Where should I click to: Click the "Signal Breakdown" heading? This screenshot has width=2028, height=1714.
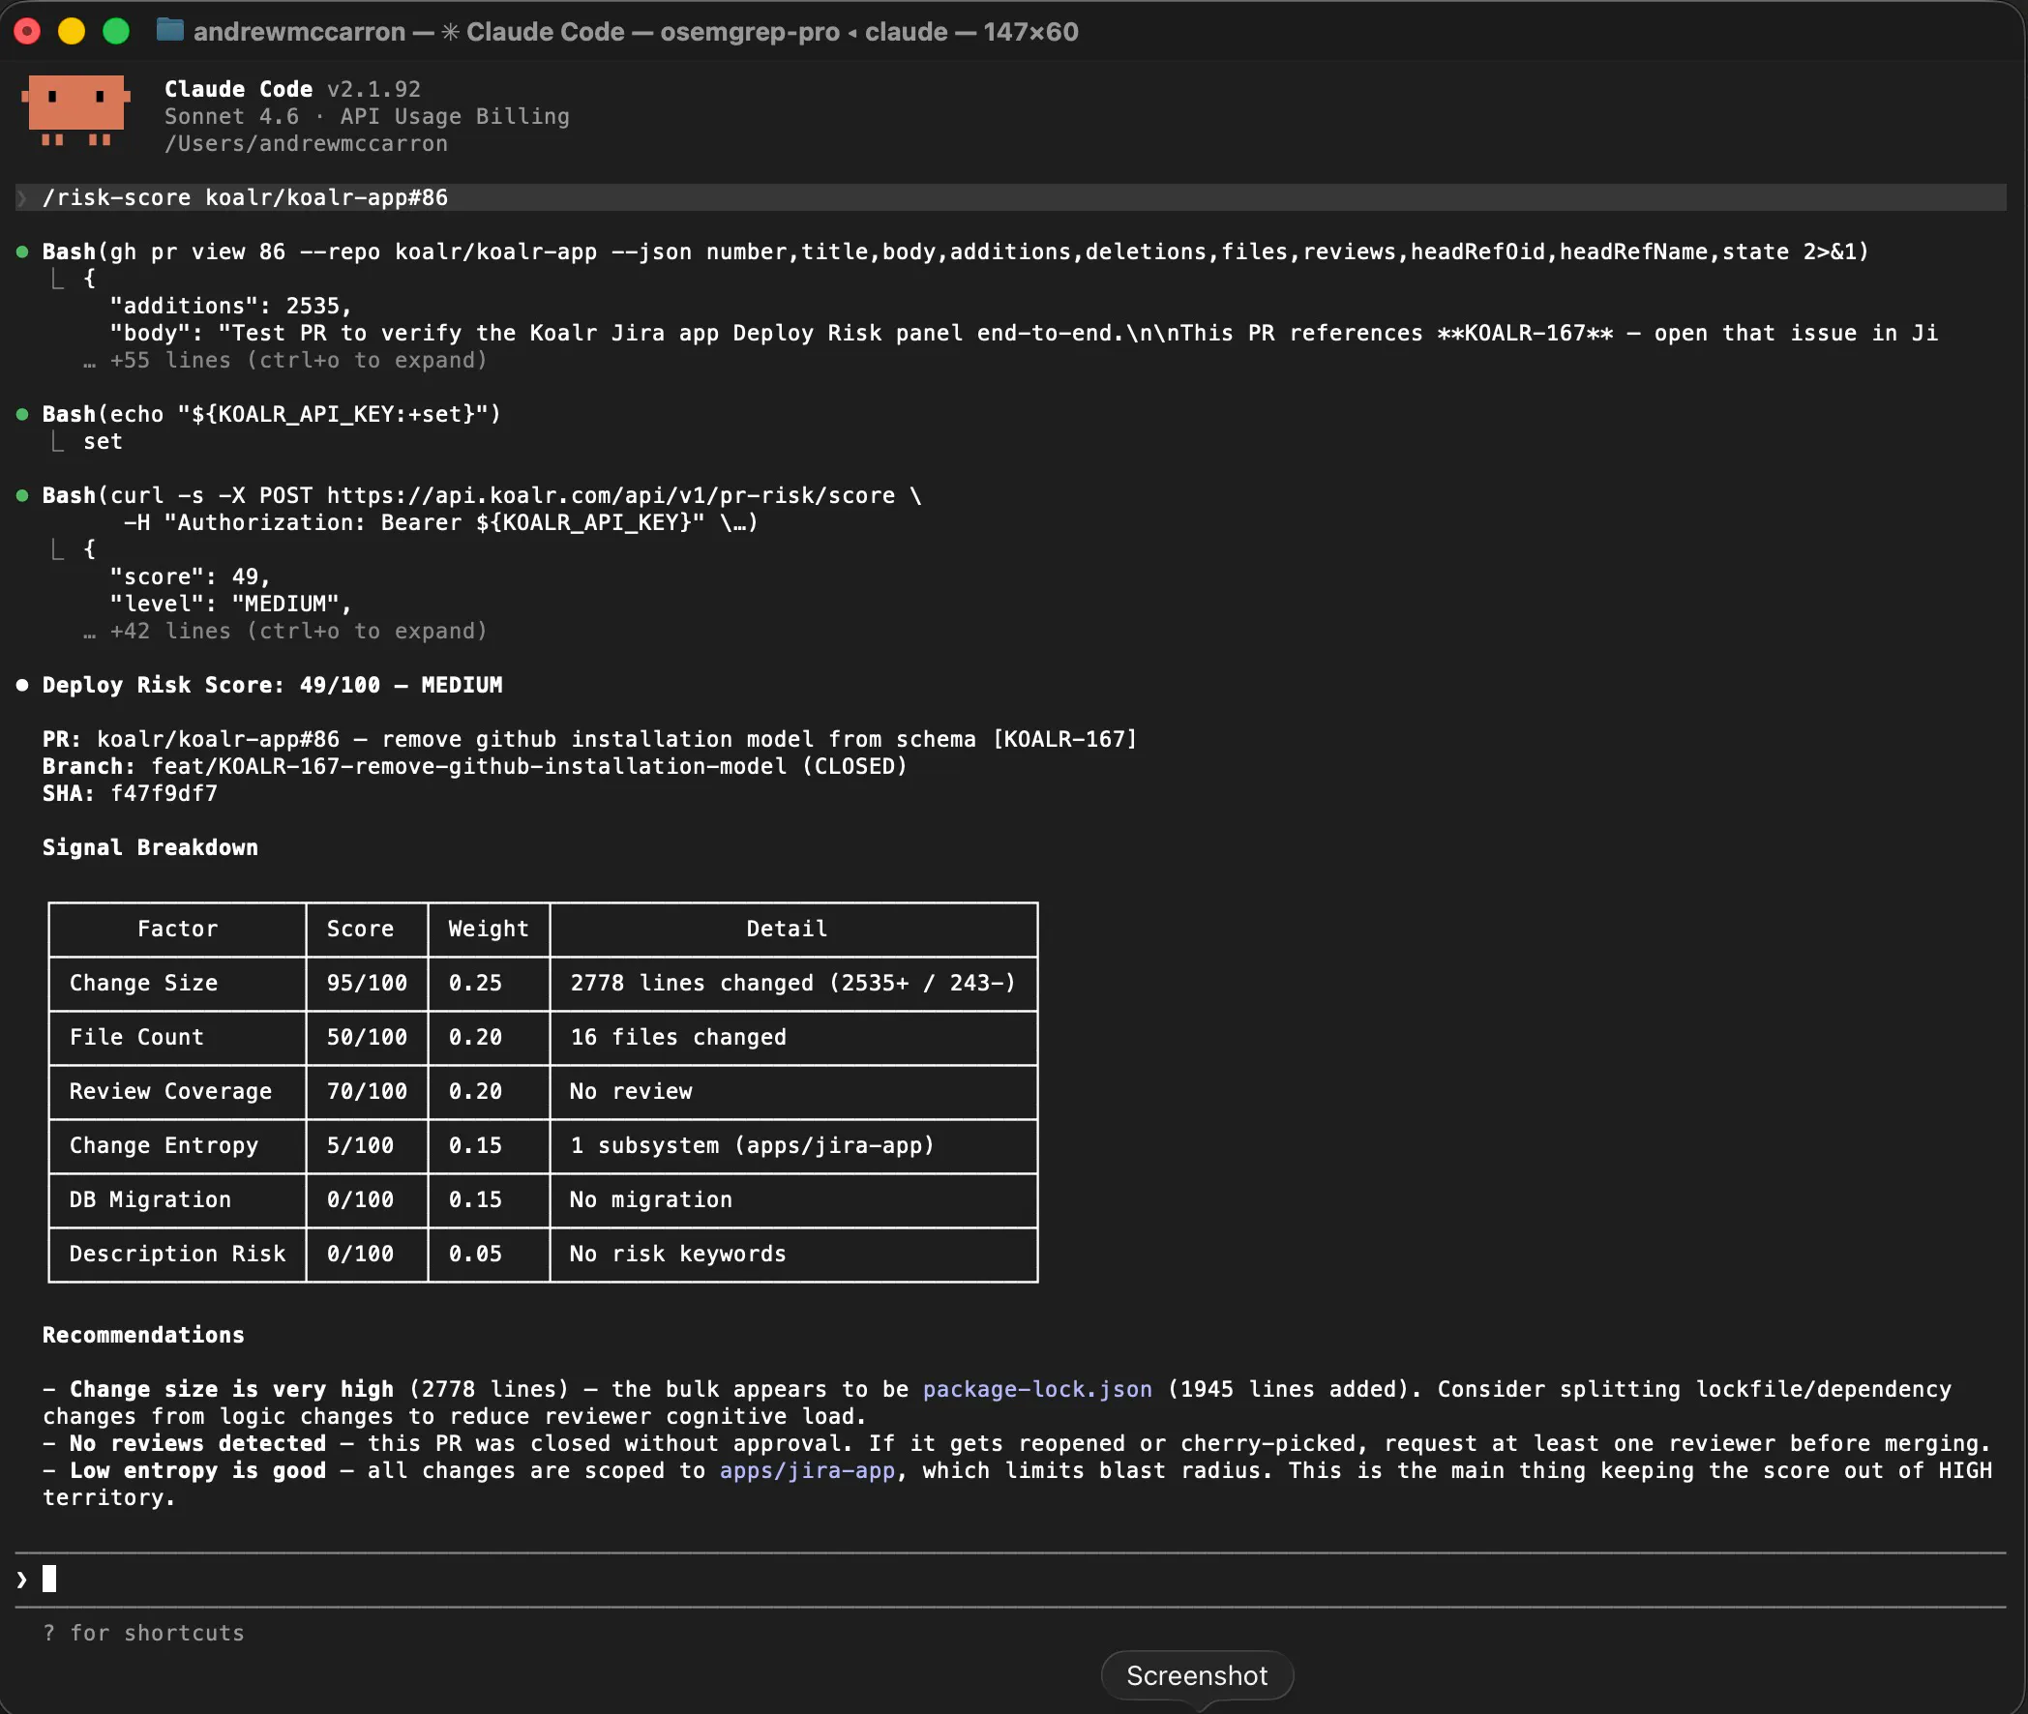[x=151, y=847]
